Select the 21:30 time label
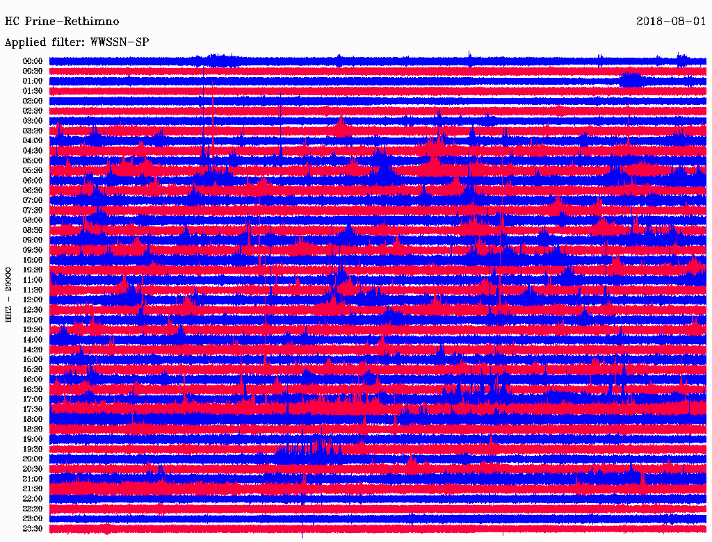The image size is (712, 542). (x=32, y=489)
